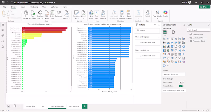The height and width of the screenshot is (112, 211).
Task: Collapse the Filters pane
Action: 159,25
